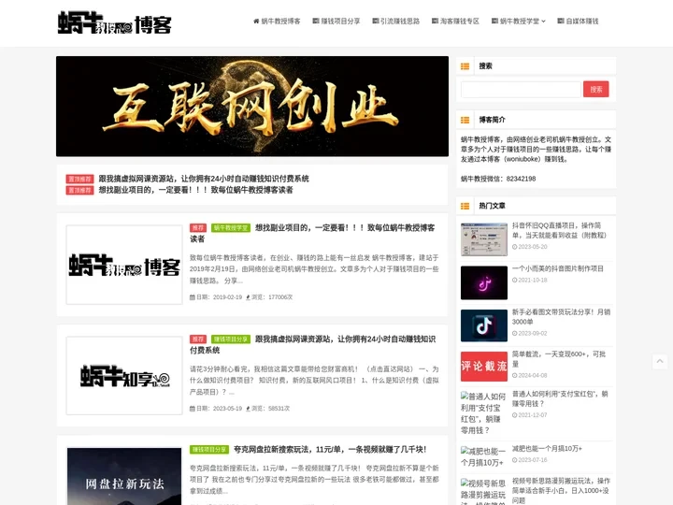The image size is (673, 505).
Task: Click view-count icon beside 177006次
Action: tap(248, 297)
